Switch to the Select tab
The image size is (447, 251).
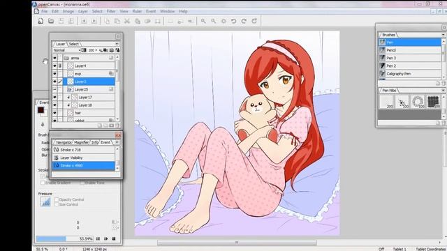(x=73, y=44)
